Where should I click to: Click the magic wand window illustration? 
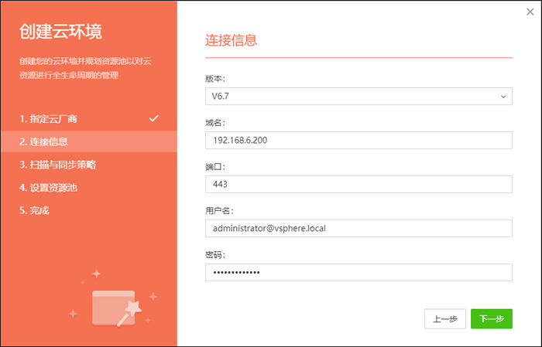click(115, 306)
